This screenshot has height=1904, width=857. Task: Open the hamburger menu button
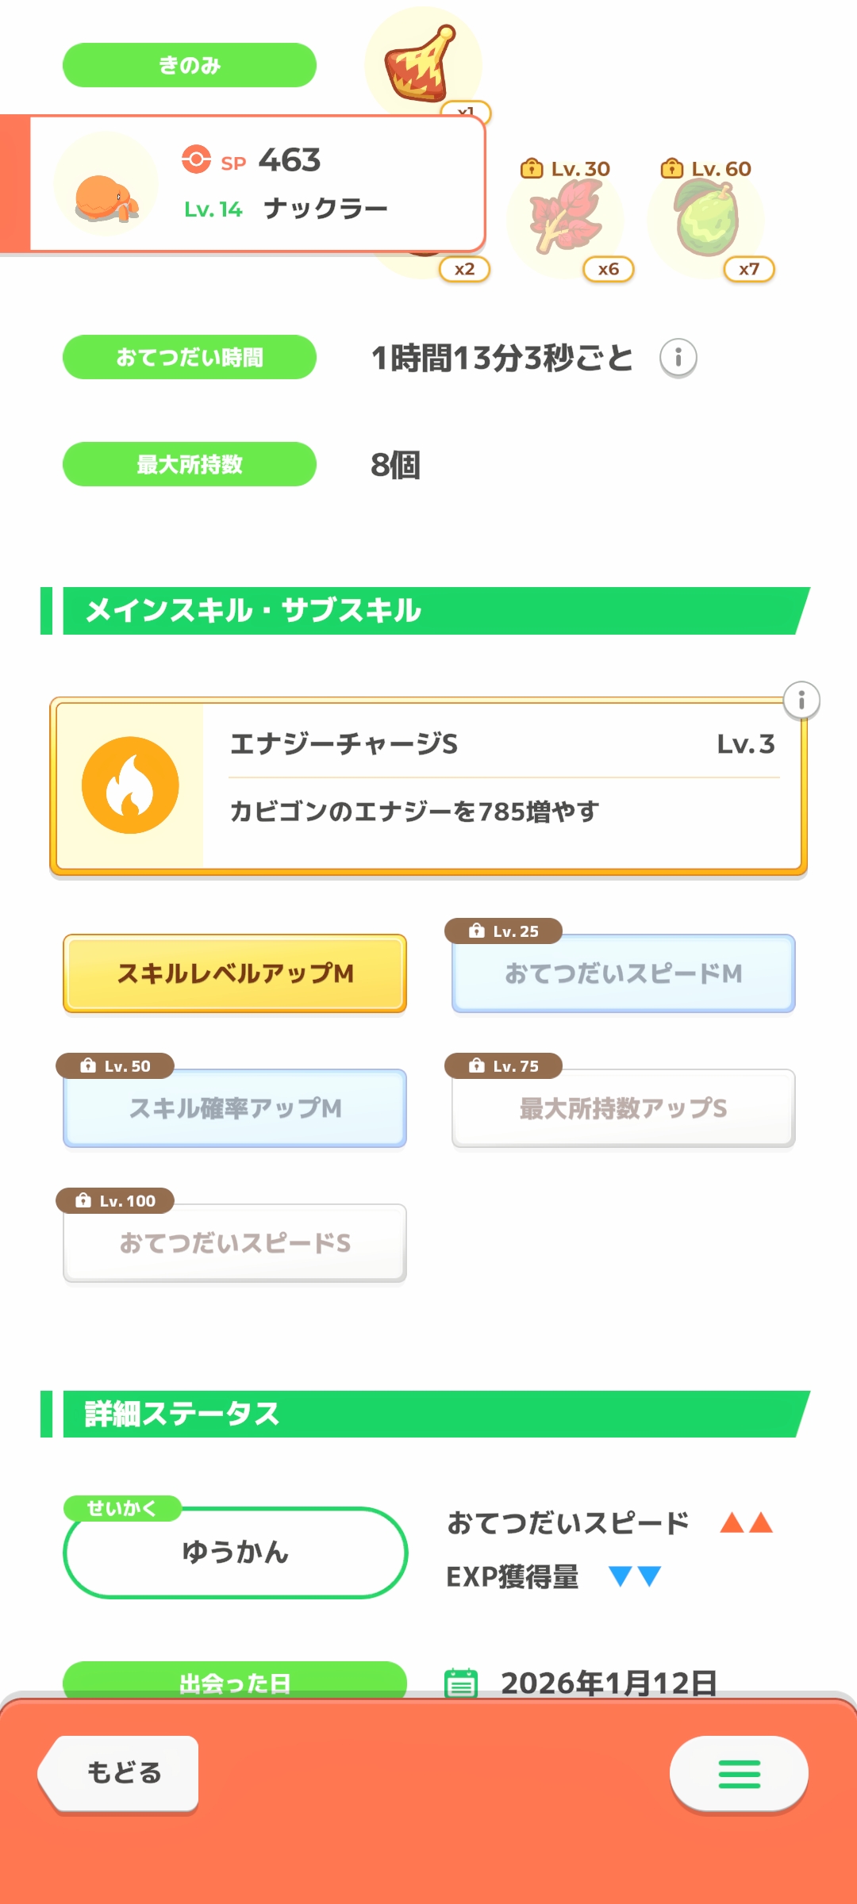[739, 1774]
